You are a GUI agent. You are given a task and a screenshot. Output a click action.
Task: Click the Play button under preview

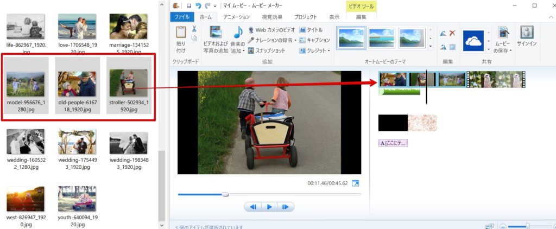coord(269,207)
